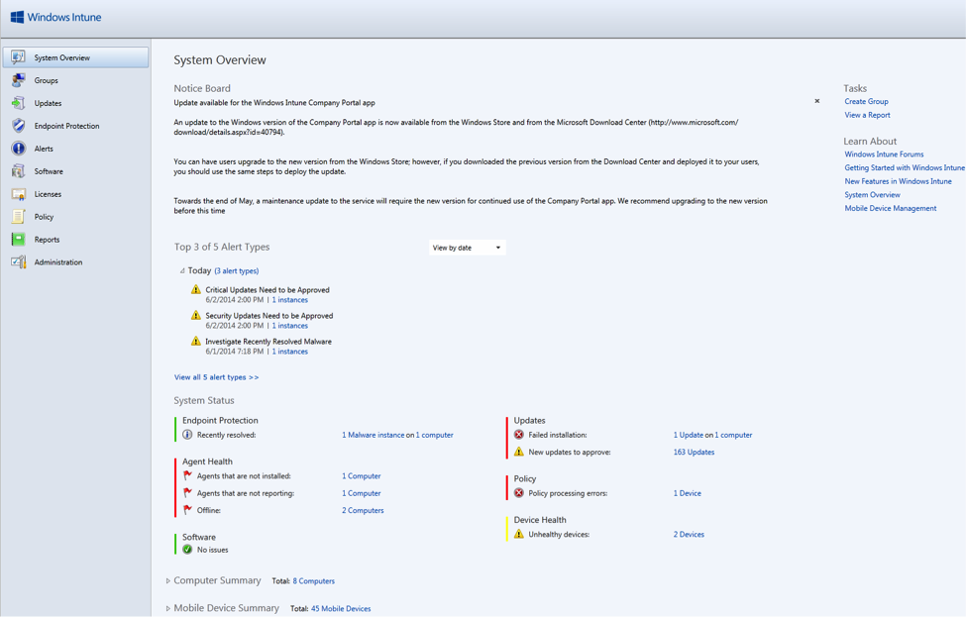
Task: Click the Endpoint Protection shield icon
Action: click(x=18, y=126)
